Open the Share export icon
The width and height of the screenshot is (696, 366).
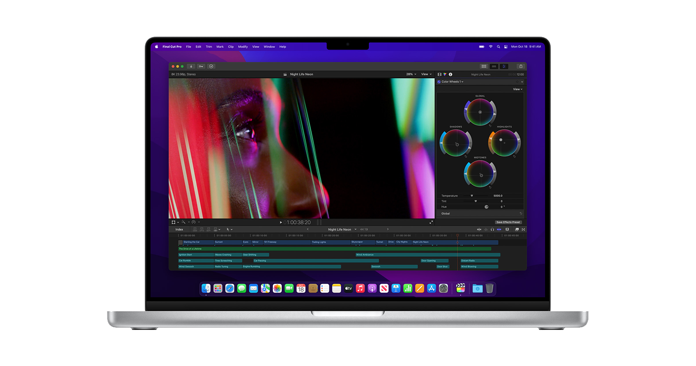pos(521,66)
